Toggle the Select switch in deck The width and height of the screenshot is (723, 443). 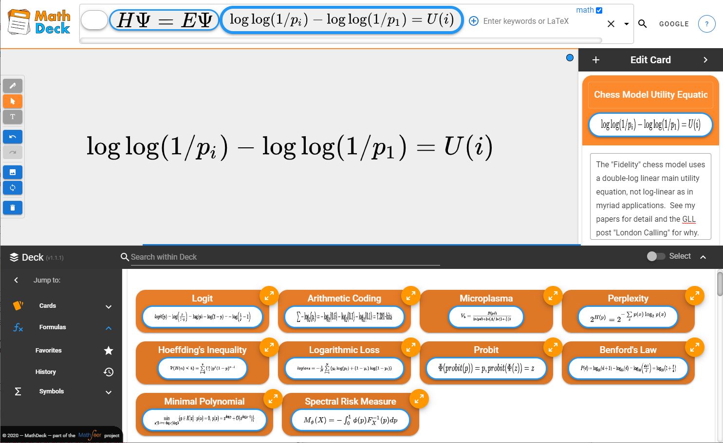(x=655, y=256)
